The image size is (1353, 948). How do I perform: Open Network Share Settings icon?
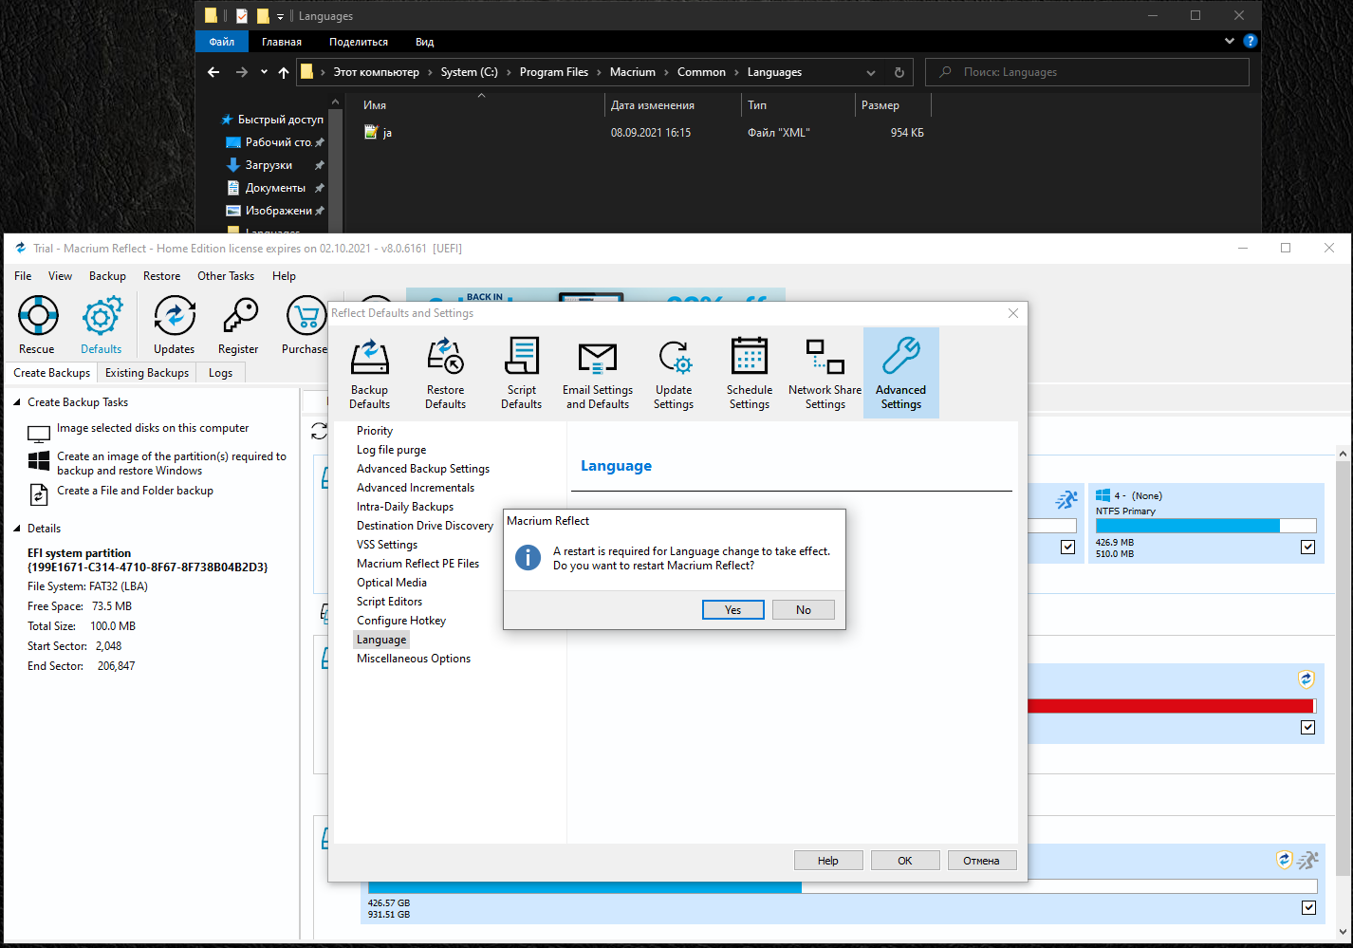(825, 358)
